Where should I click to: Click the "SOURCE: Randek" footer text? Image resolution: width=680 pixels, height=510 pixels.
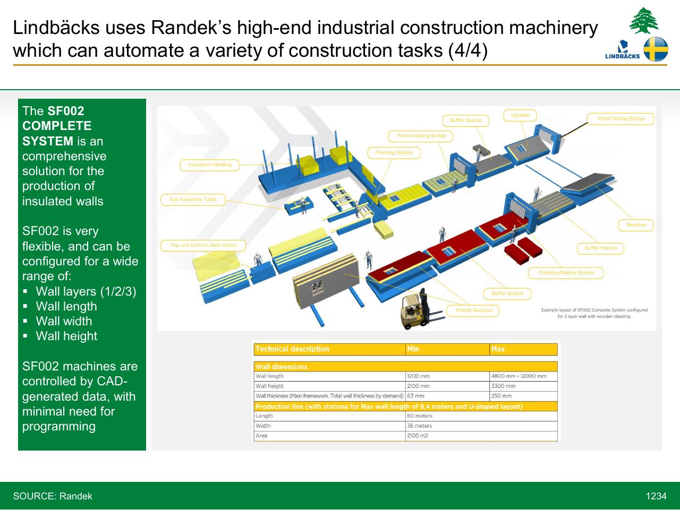click(53, 496)
